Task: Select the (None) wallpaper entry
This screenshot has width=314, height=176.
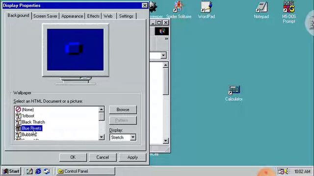Action: tap(27, 110)
